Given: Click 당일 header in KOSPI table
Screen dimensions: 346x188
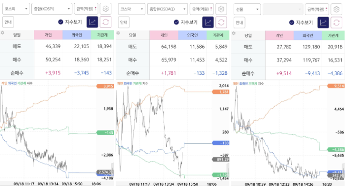Looking at the screenshot, I should point(17,35).
